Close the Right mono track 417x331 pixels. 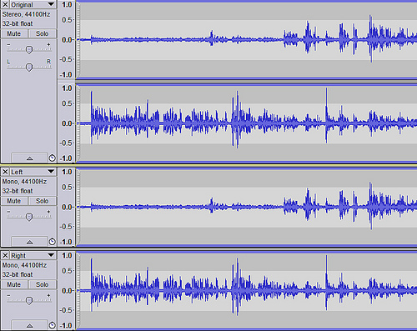5,255
